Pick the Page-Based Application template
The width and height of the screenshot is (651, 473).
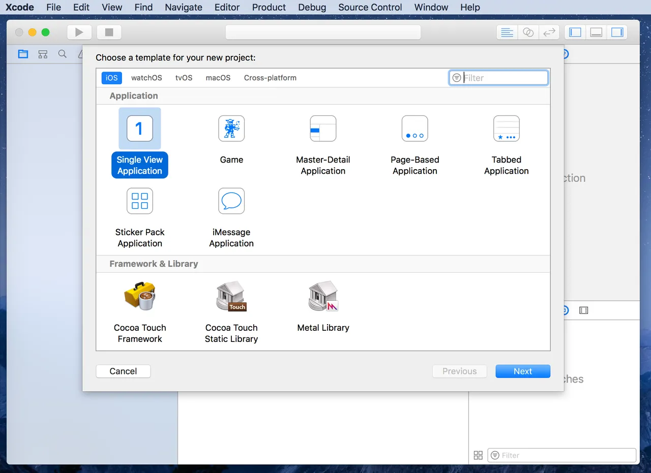[415, 145]
